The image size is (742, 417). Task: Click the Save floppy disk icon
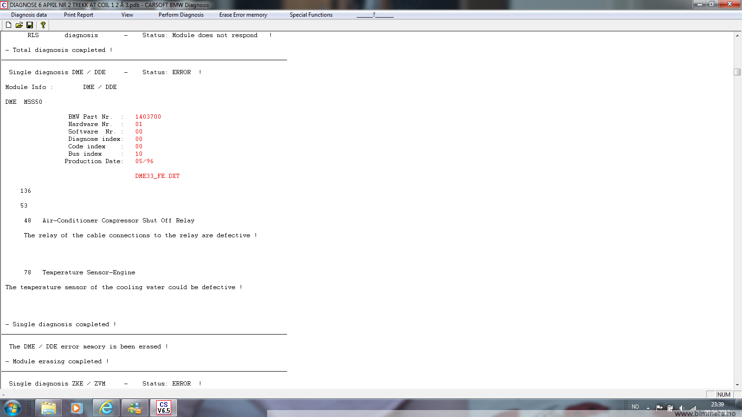(30, 25)
